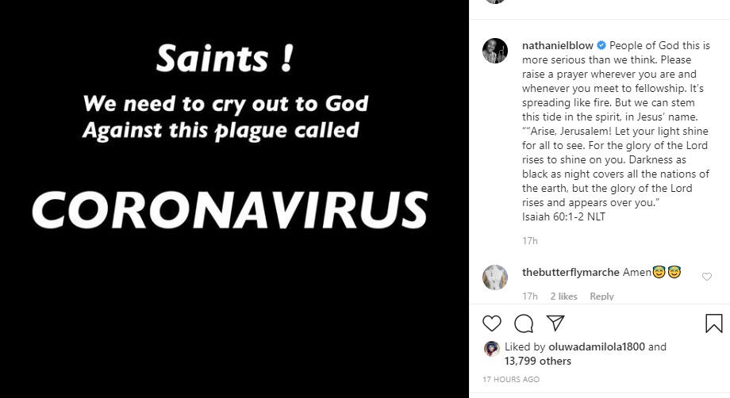Reply to thebutterflymarche's comment
This screenshot has height=398, width=730.
[601, 297]
